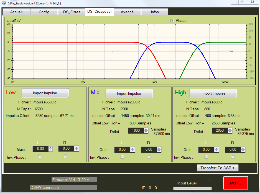Click the DSPiy Studio title bar app icon

(4, 3)
